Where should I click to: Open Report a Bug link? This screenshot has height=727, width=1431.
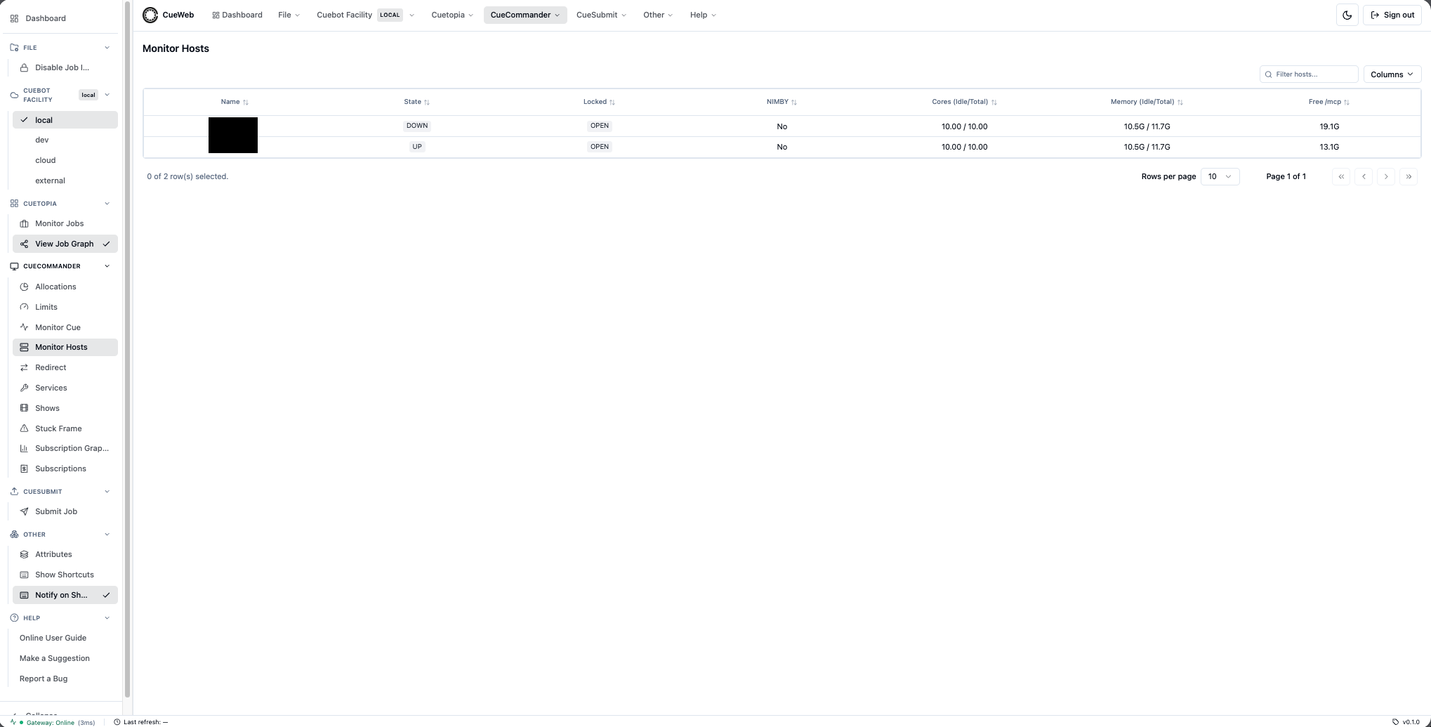click(x=44, y=679)
